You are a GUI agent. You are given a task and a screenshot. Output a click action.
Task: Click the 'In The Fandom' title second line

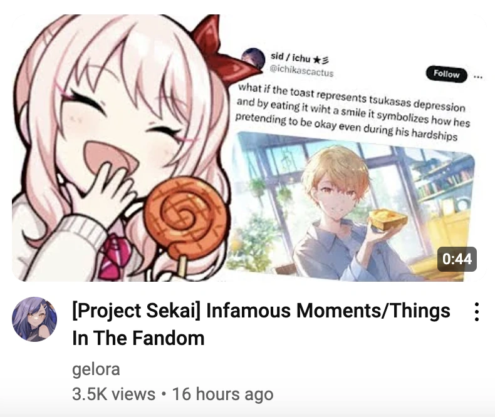coord(138,338)
